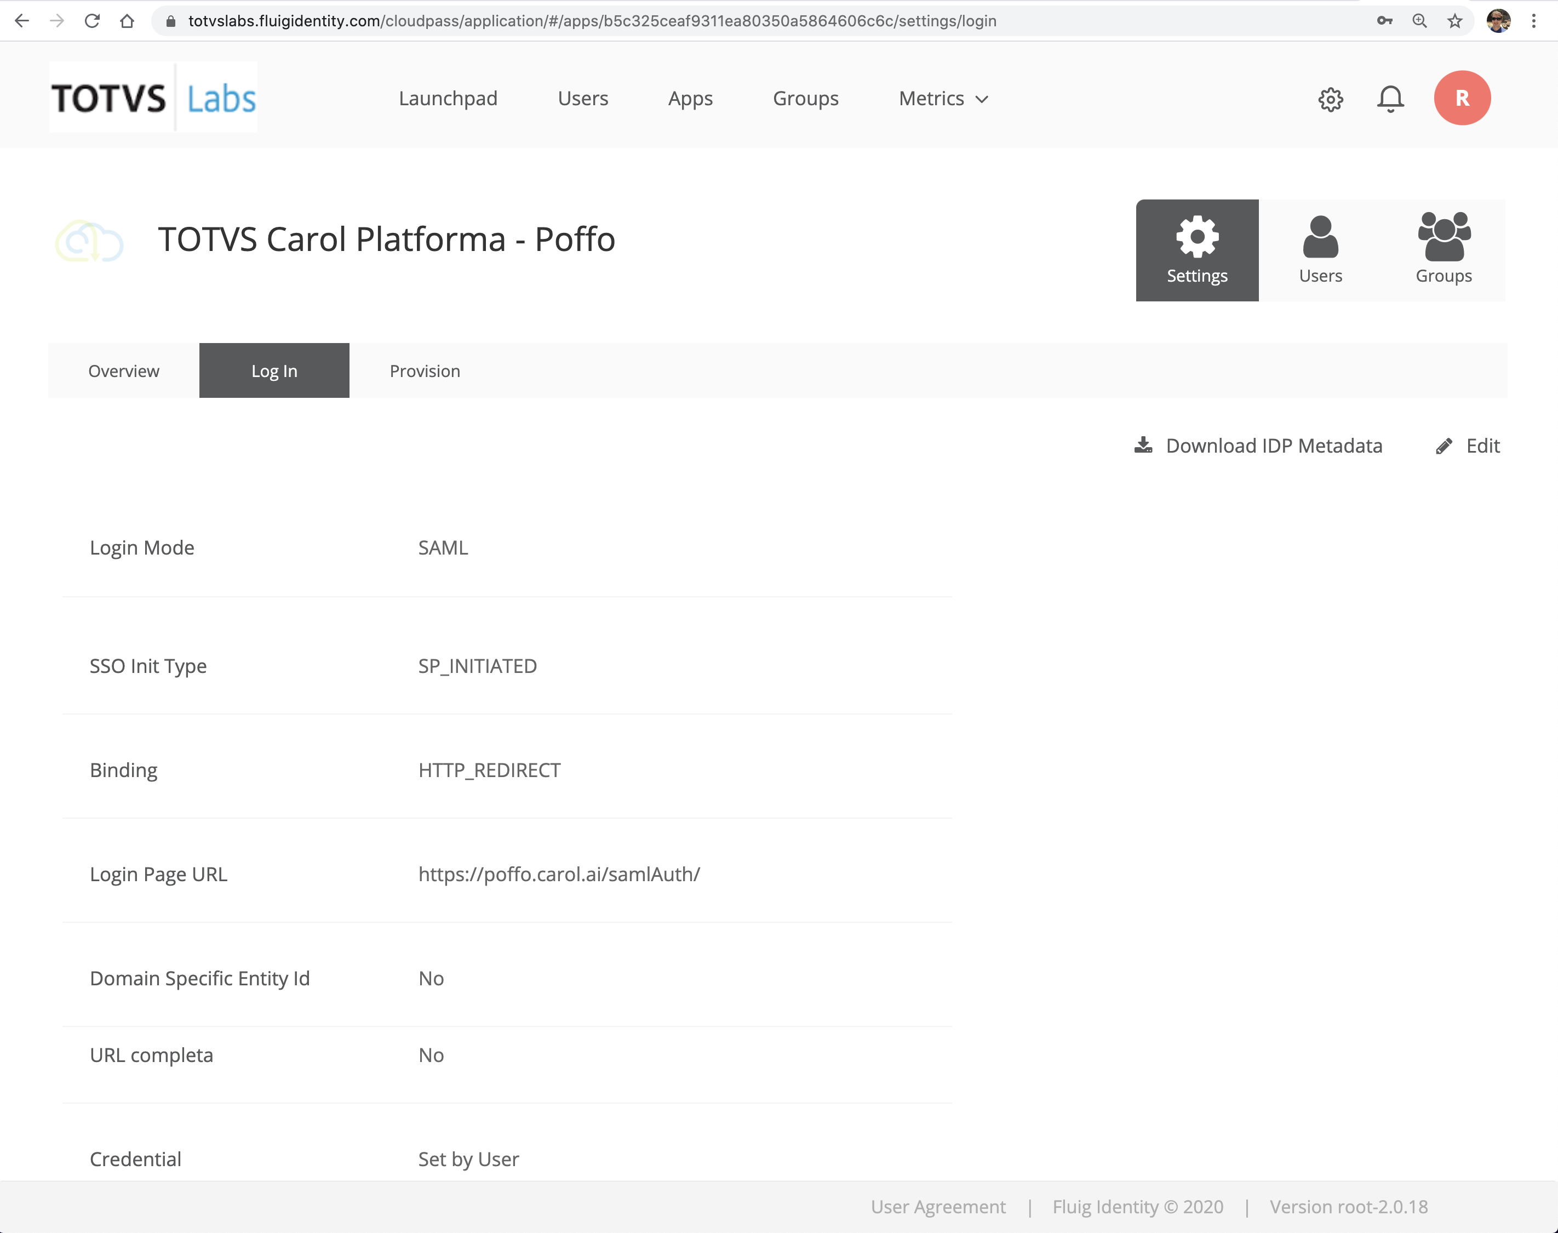Viewport: 1558px width, 1233px height.
Task: Click the https://poffo.carol.ai/samlAuth/ value
Action: 559,874
